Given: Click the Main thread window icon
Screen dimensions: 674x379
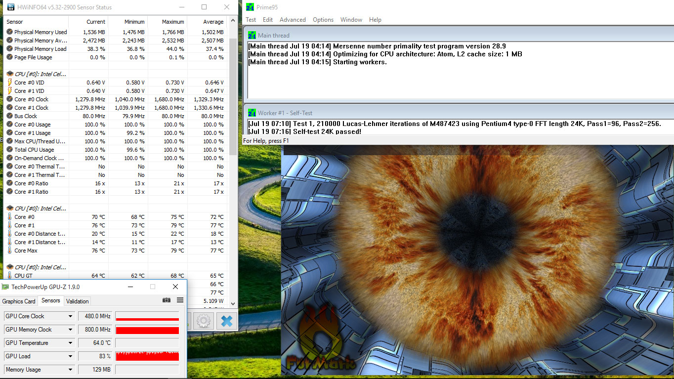Looking at the screenshot, I should [x=252, y=36].
